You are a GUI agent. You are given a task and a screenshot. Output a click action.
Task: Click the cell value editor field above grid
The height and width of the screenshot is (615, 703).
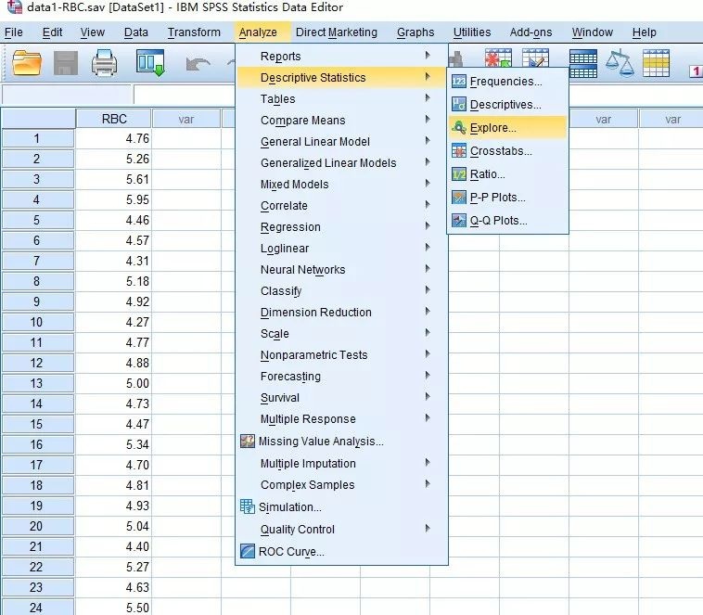tap(184, 95)
